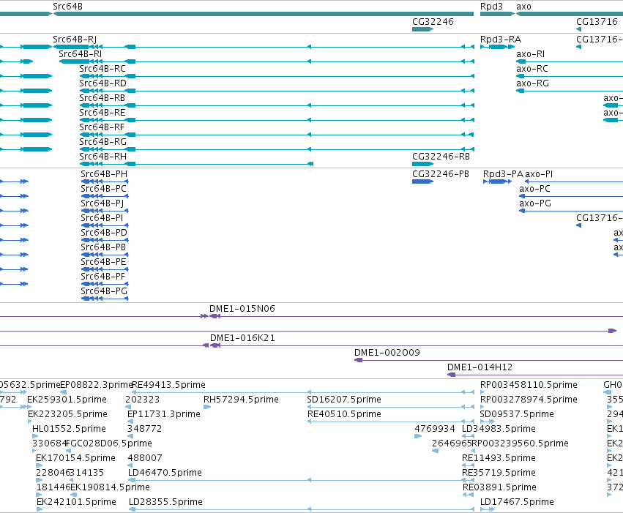
Task: Click the Rpd3-RA transcript
Action: click(x=497, y=47)
